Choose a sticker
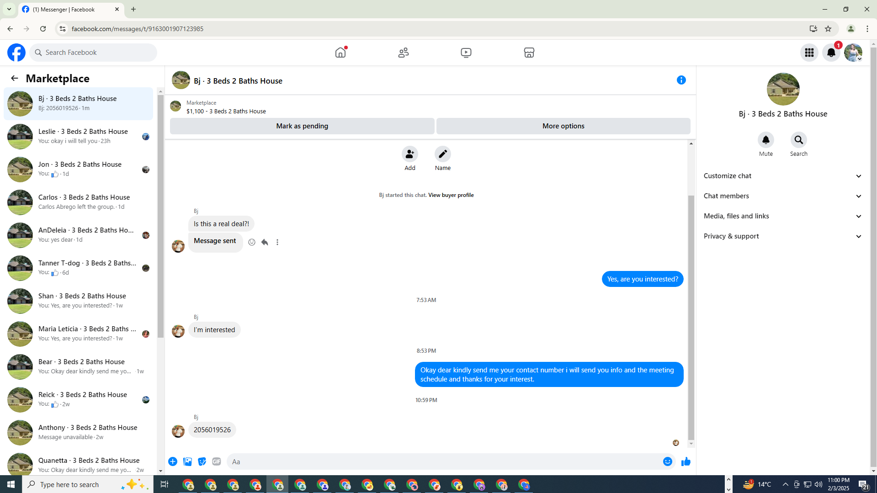Screen dimensions: 877x493 [x=202, y=461]
